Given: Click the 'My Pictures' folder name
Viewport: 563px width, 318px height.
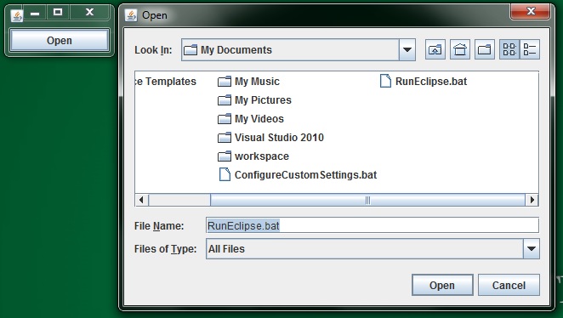Looking at the screenshot, I should coord(263,100).
